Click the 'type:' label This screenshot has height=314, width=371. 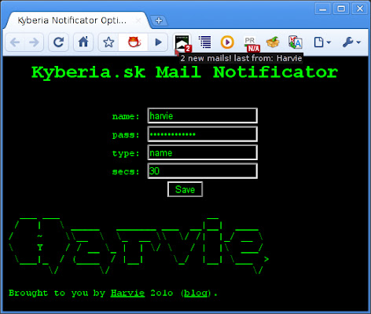[x=126, y=153]
